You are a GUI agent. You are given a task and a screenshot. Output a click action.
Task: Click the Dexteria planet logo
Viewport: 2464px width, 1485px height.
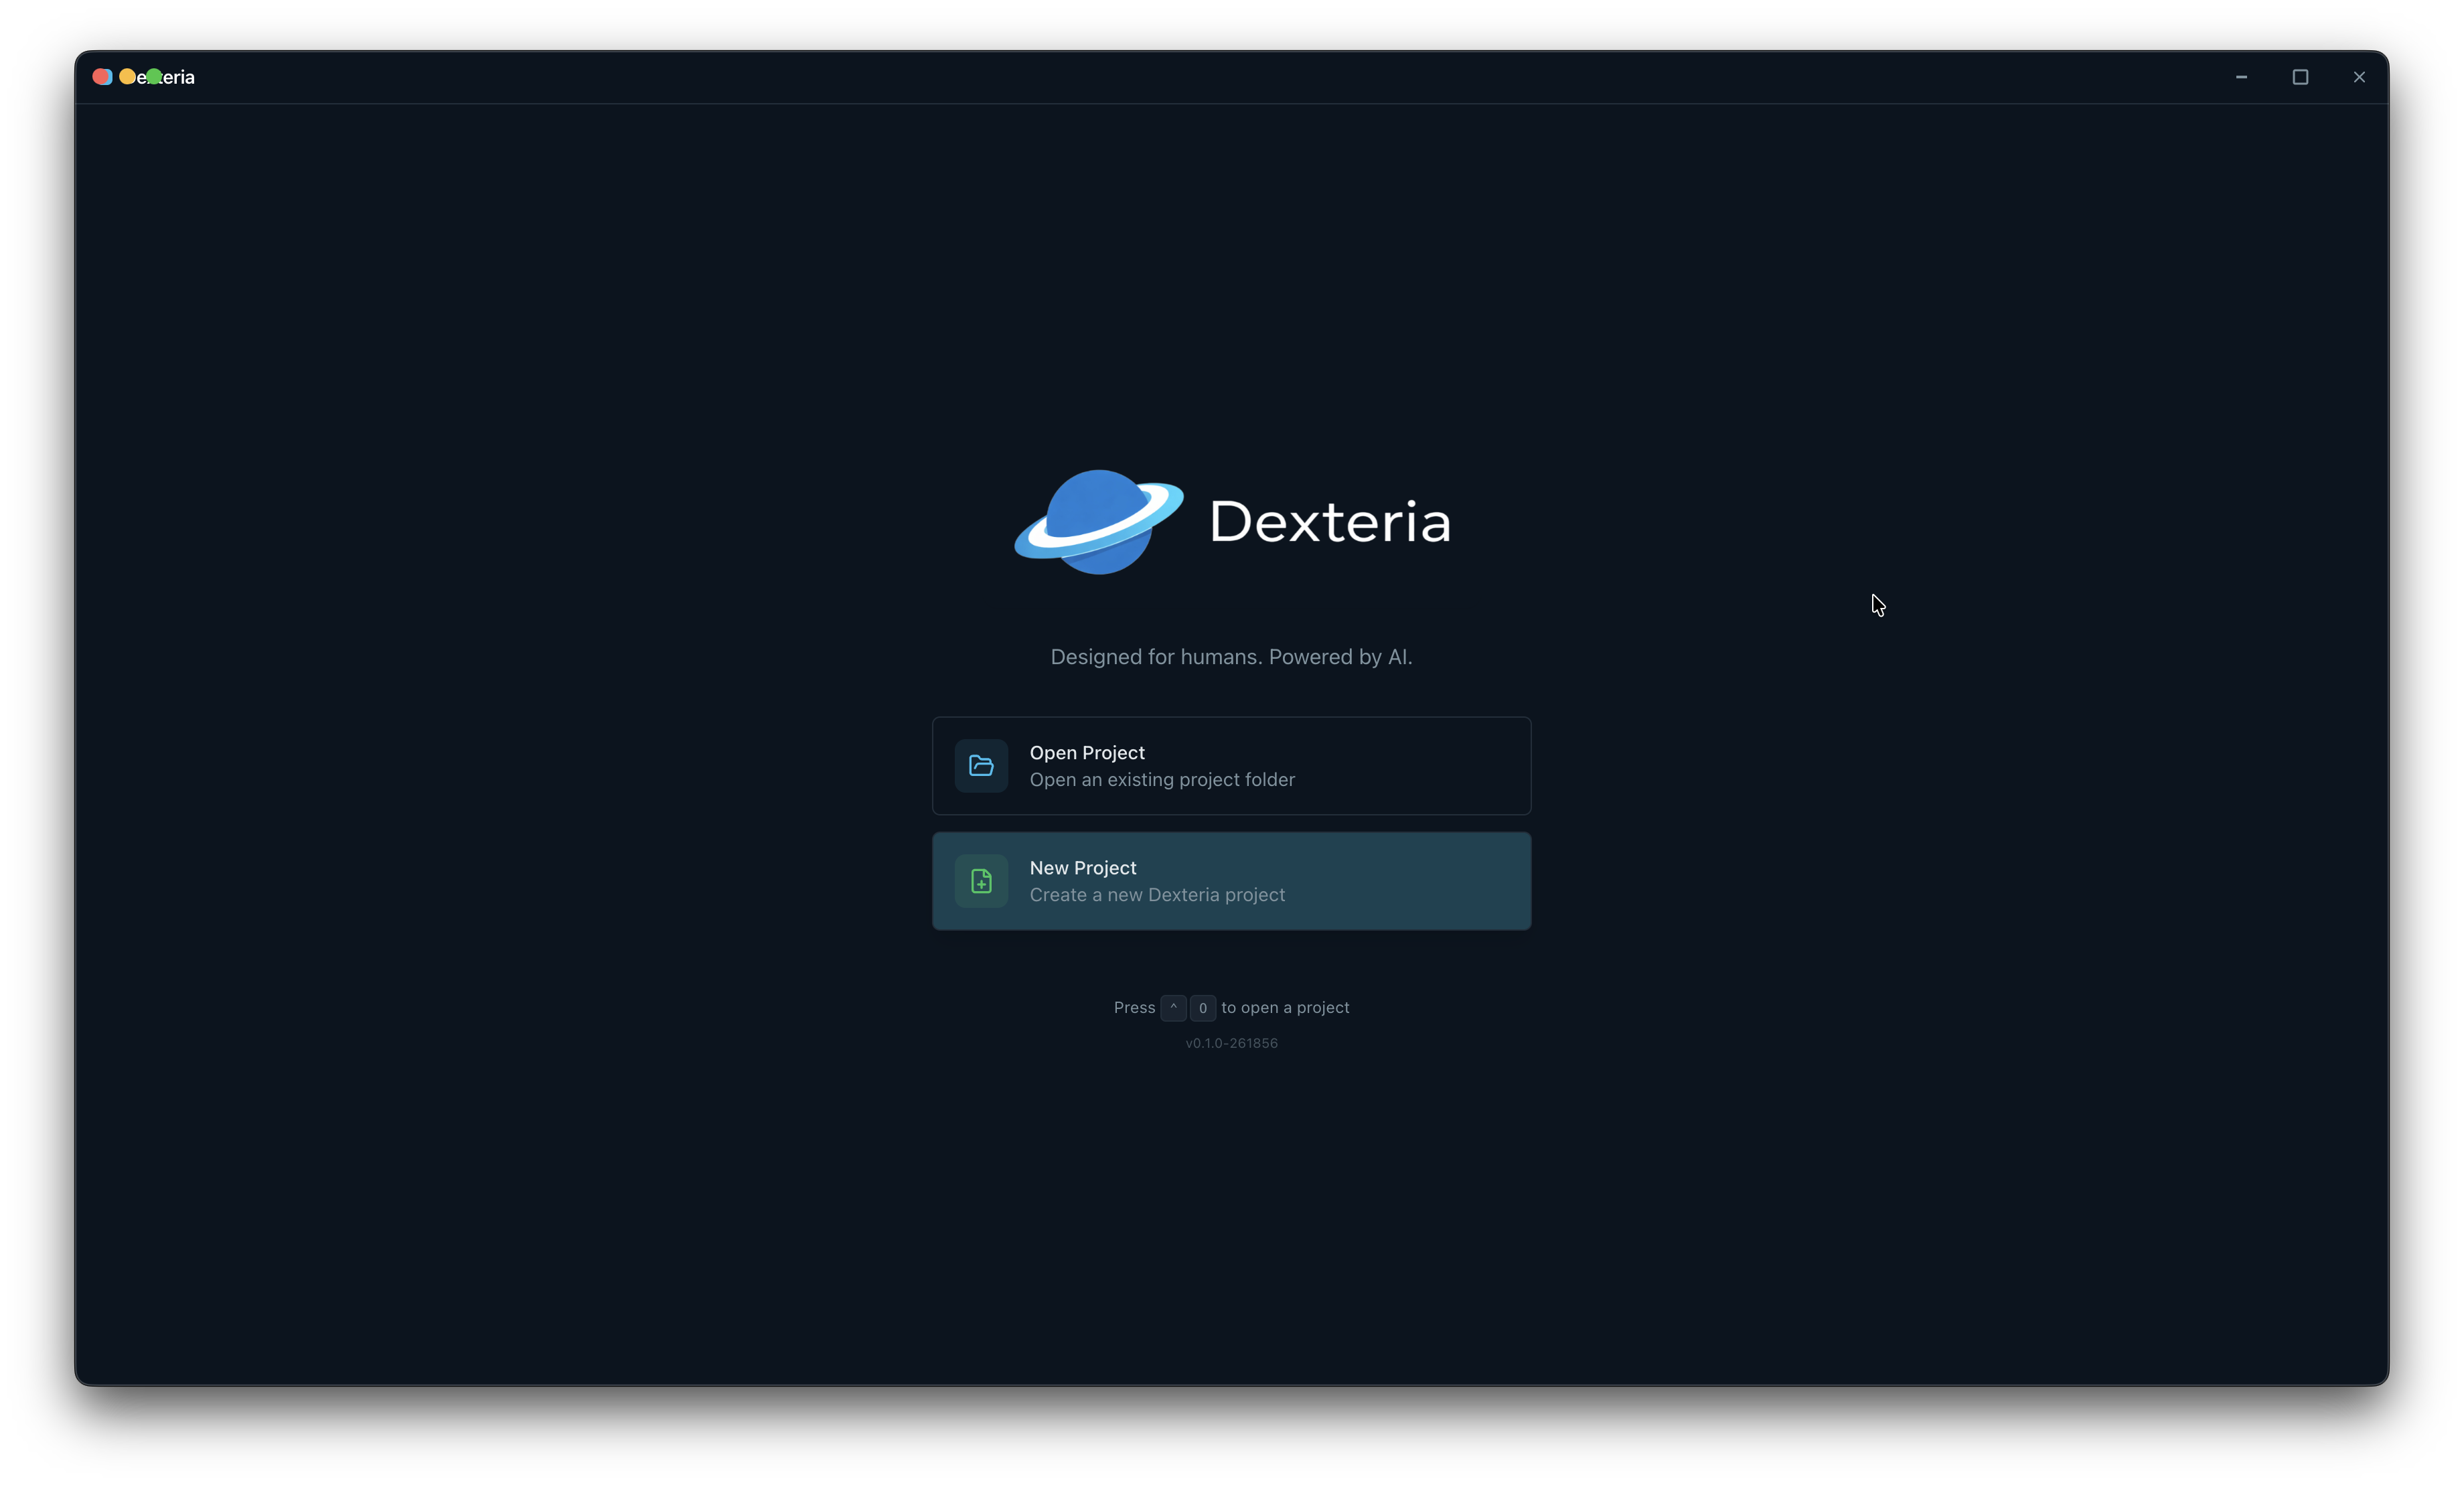[x=1099, y=522]
